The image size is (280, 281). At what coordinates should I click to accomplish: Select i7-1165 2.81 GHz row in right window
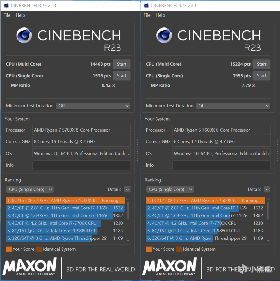click(x=205, y=208)
